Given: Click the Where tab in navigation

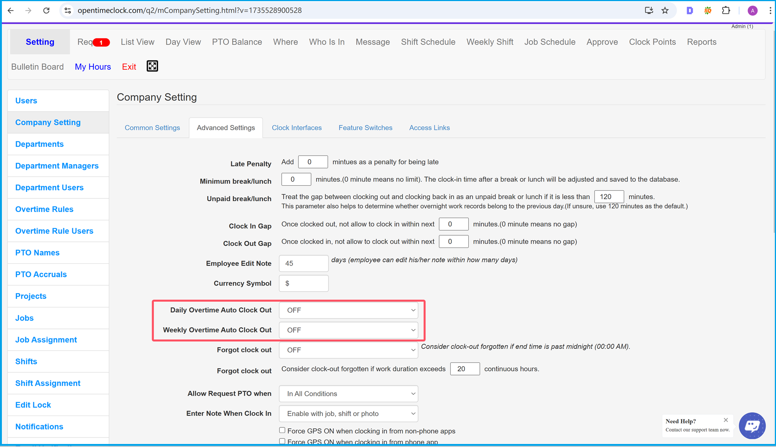Looking at the screenshot, I should (x=286, y=42).
